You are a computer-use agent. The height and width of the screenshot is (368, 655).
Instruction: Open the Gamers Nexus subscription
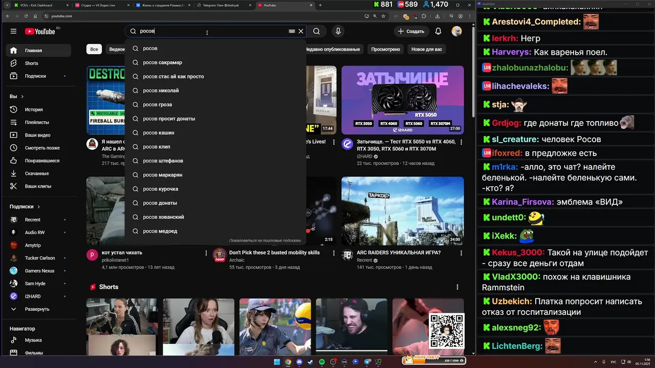38,271
